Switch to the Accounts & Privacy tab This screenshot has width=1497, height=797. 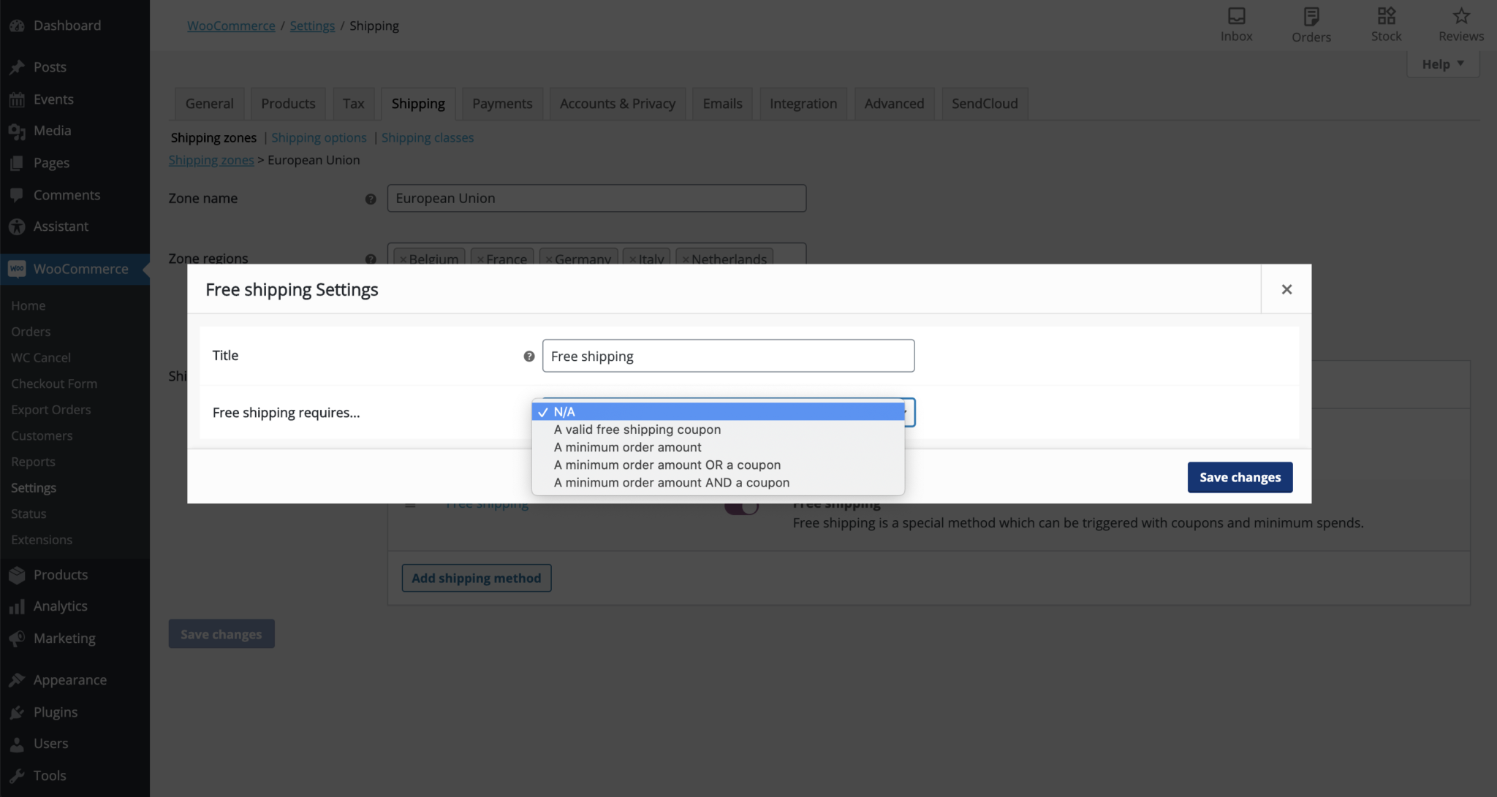616,103
